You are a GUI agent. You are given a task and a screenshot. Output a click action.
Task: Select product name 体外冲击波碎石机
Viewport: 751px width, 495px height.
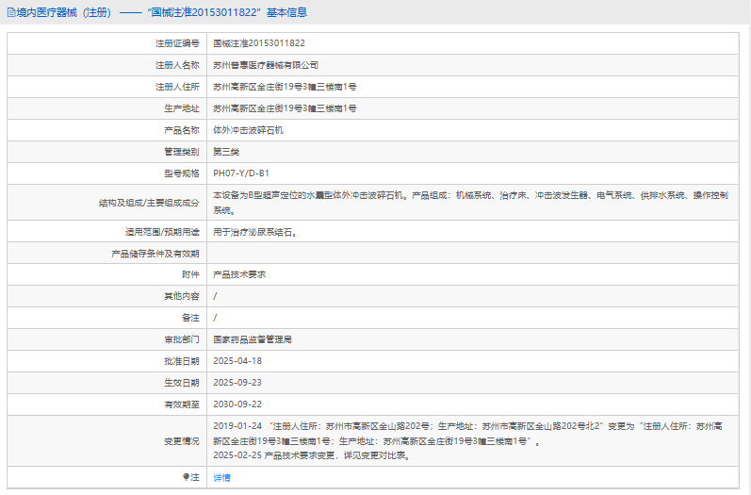click(x=248, y=130)
